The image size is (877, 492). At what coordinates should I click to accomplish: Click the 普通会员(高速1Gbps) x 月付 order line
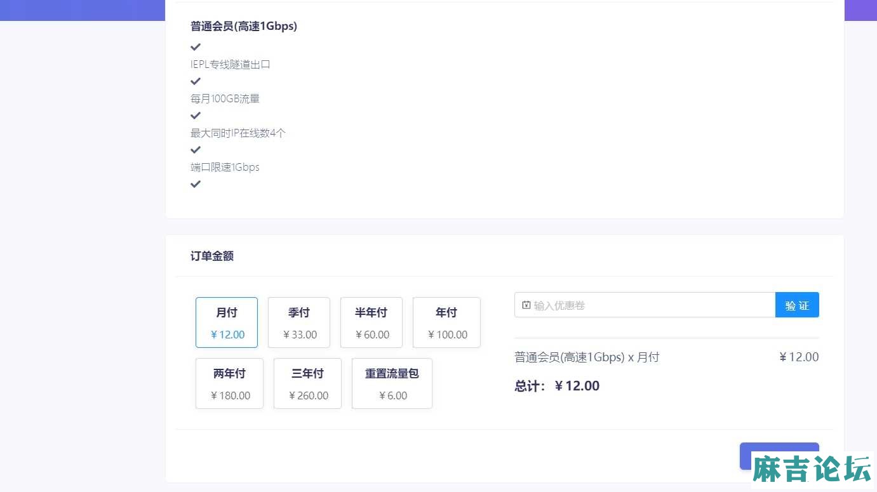(587, 357)
